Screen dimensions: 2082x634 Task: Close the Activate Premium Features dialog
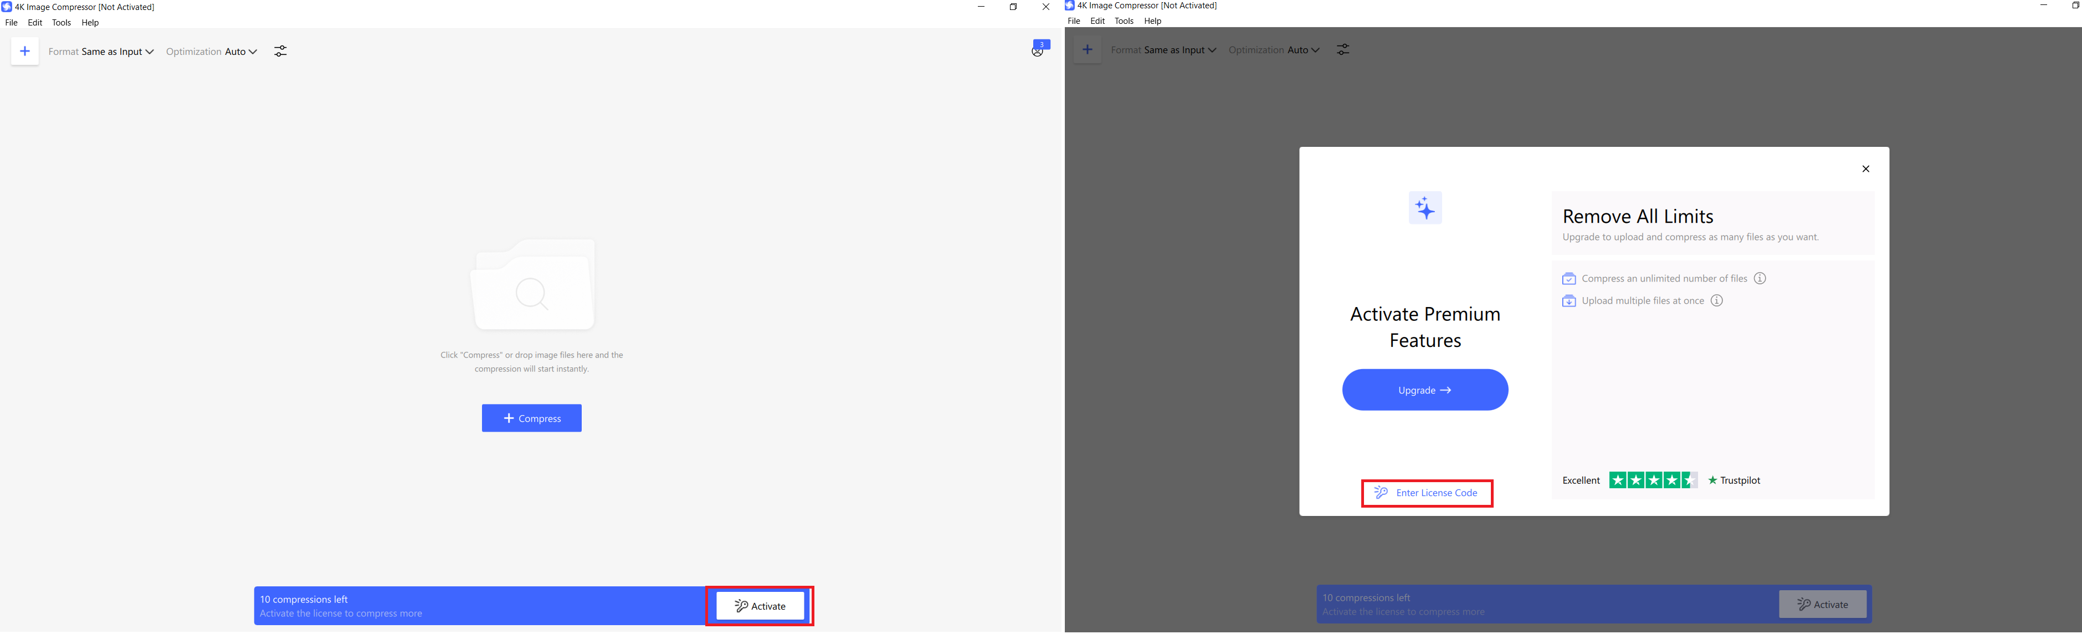tap(1866, 169)
